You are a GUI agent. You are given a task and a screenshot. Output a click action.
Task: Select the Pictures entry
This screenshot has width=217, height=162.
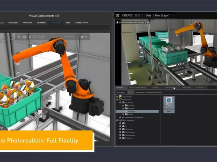127,138
